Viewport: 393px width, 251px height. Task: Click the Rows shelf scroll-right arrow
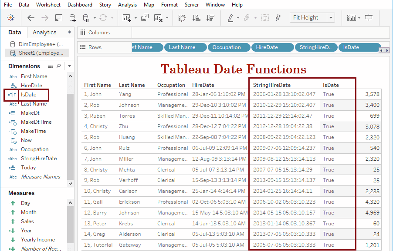[387, 50]
